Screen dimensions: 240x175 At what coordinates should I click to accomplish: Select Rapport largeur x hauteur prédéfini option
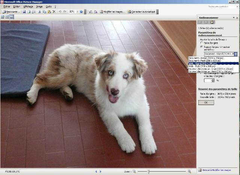[201, 47]
